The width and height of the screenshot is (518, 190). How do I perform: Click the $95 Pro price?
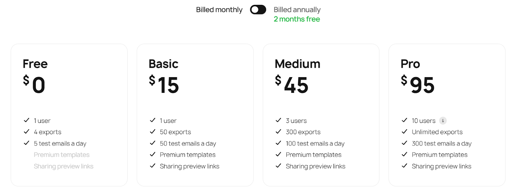418,85
